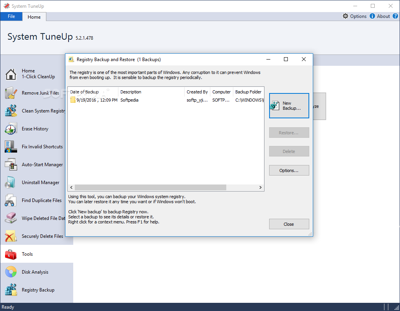Click the 'Softpedia' description cell
This screenshot has width=400, height=311.
coord(129,100)
